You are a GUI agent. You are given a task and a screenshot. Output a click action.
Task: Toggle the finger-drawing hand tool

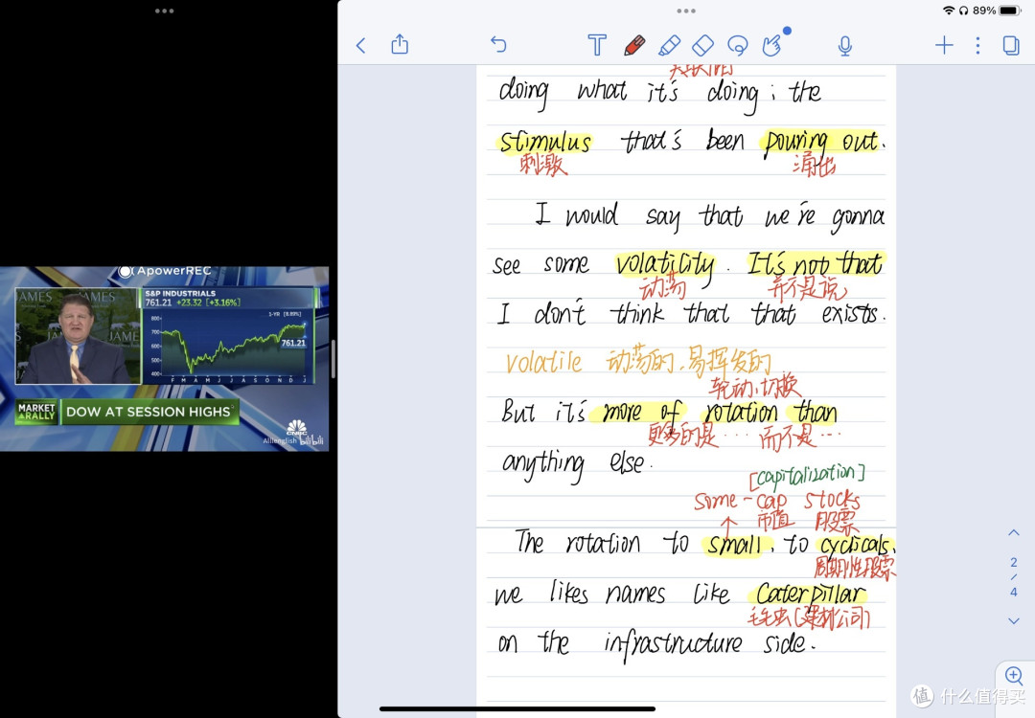[x=772, y=45]
